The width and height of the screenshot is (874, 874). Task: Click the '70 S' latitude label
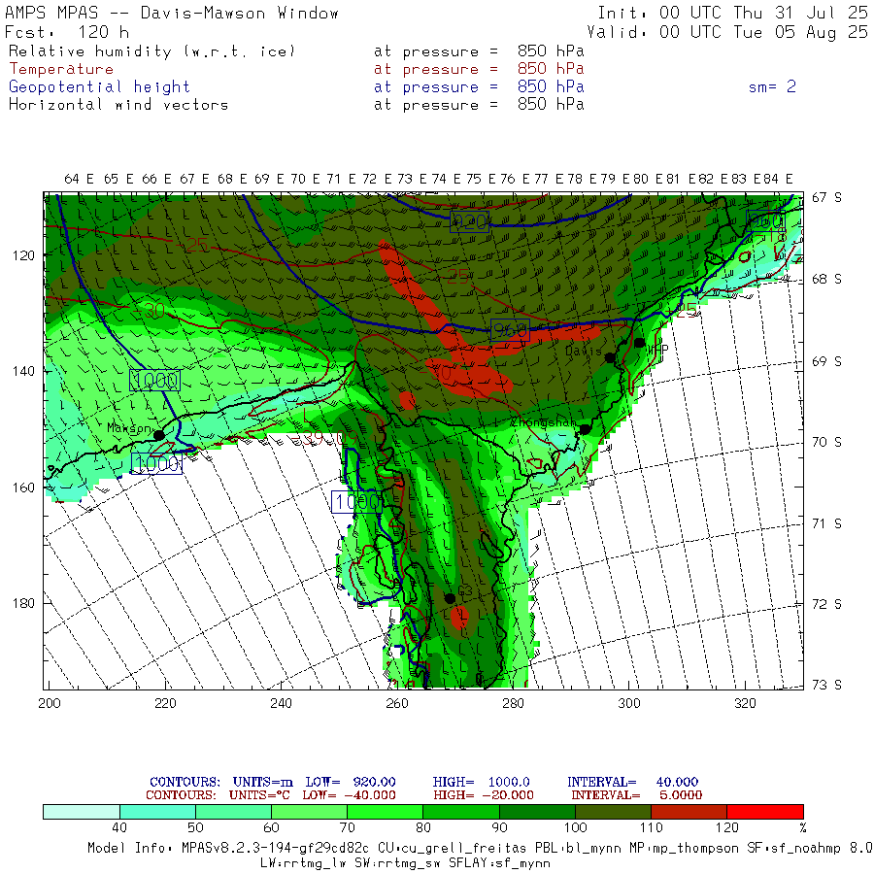pyautogui.click(x=826, y=442)
